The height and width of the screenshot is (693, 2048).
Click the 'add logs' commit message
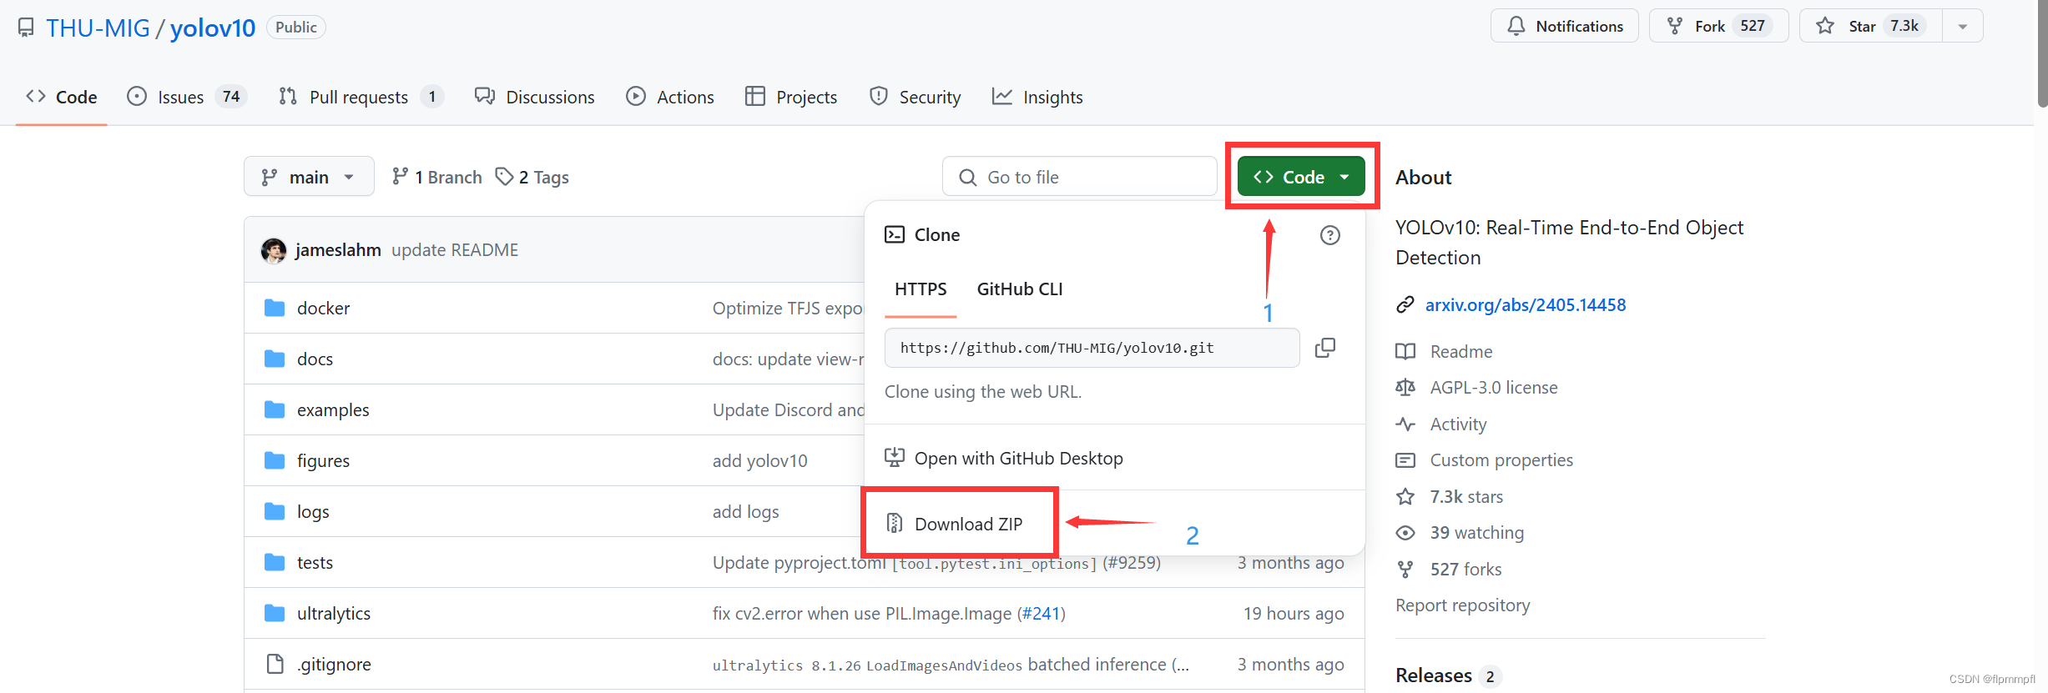[x=746, y=512]
